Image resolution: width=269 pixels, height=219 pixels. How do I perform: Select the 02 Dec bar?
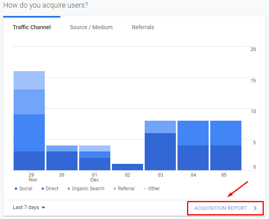click(x=128, y=167)
